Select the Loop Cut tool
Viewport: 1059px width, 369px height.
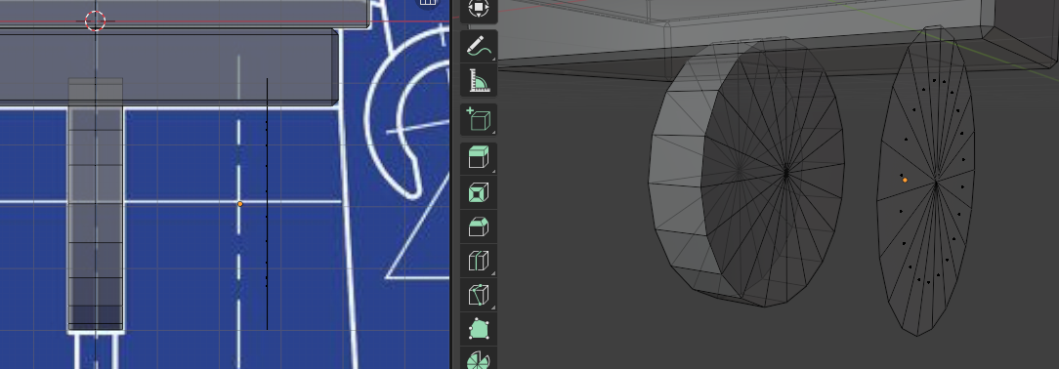tap(479, 261)
